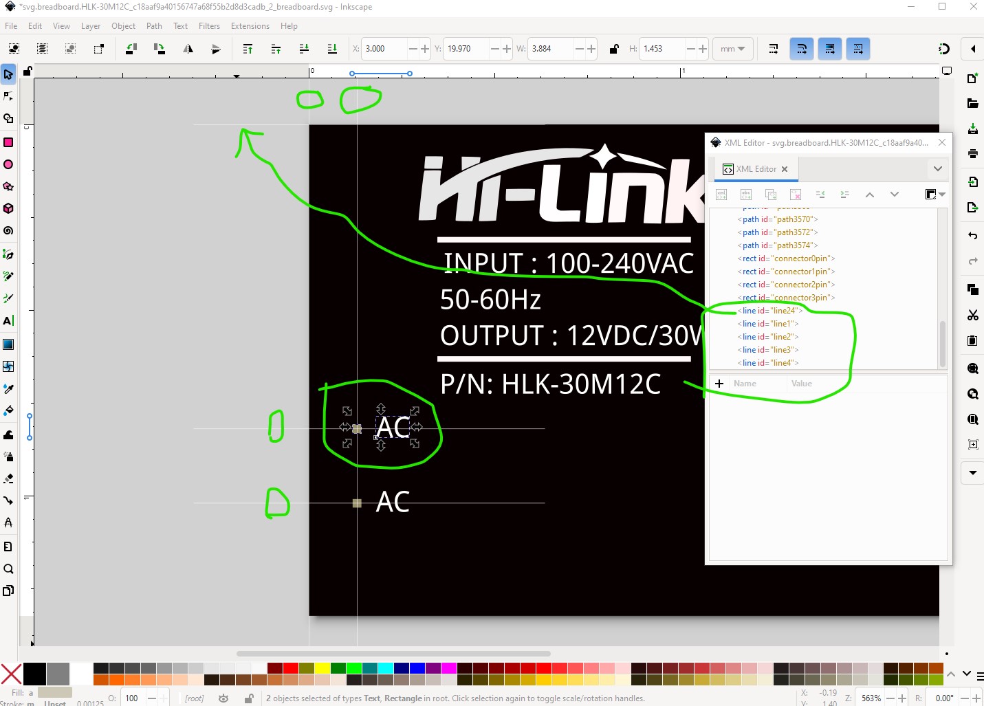
Task: Toggle move gradients with object
Action: tap(830, 49)
